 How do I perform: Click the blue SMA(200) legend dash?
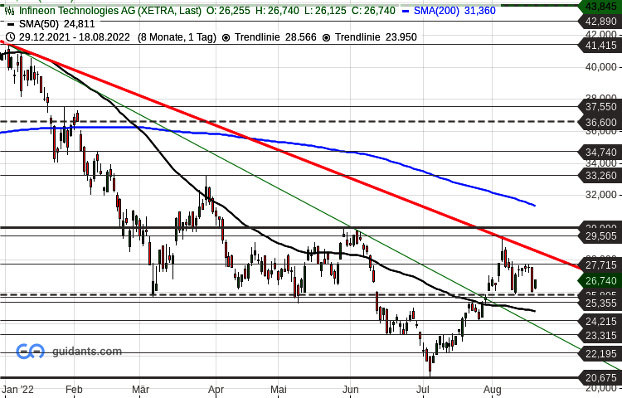406,11
